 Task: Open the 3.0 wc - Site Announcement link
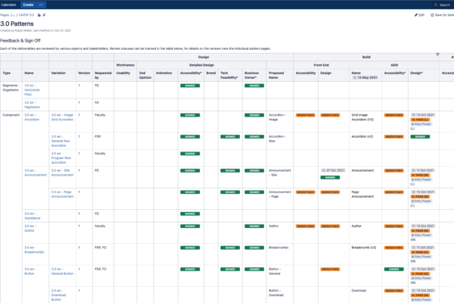click(x=62, y=173)
